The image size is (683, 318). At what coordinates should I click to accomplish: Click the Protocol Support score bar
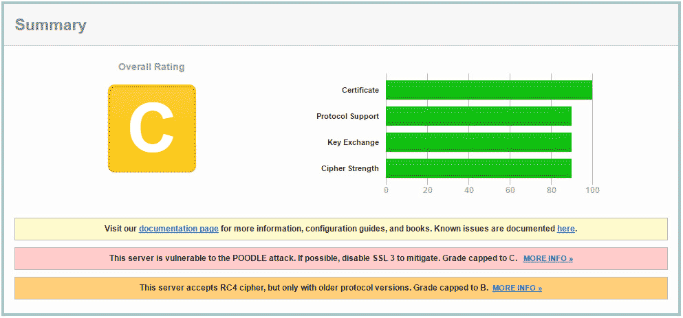[479, 116]
